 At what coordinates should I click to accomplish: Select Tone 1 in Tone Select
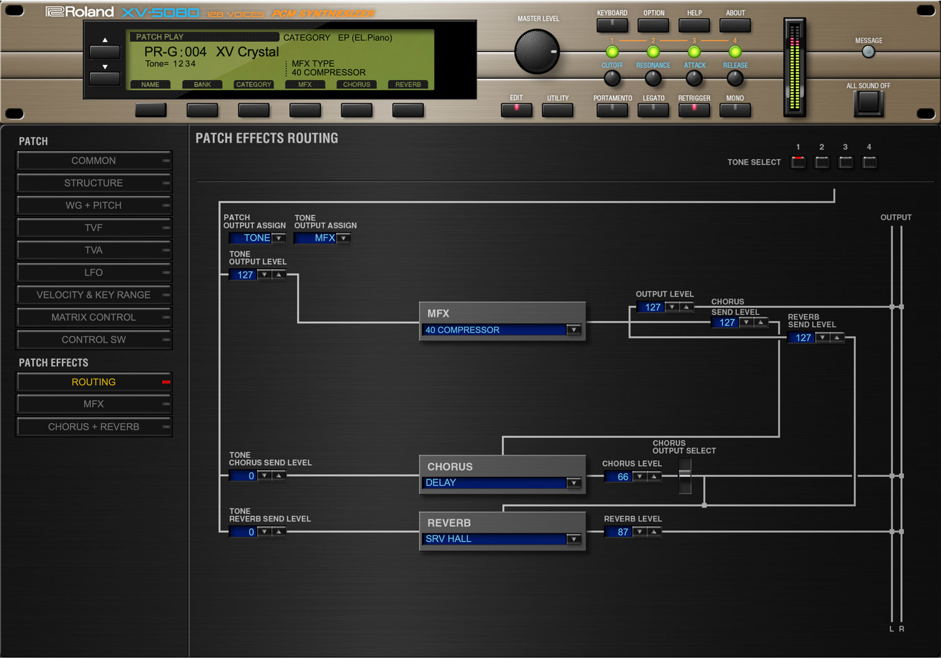[798, 162]
